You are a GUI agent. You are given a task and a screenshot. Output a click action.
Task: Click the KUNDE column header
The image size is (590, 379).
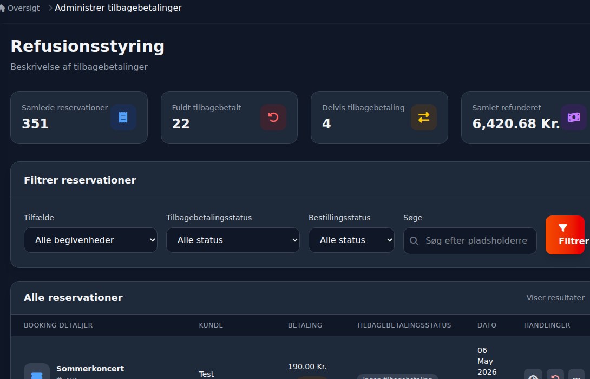click(211, 325)
